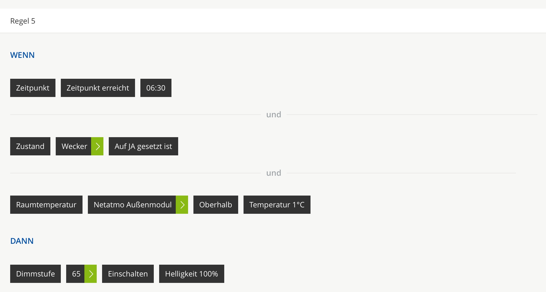The image size is (546, 292).
Task: Select the Zustand condition type
Action: 30,146
